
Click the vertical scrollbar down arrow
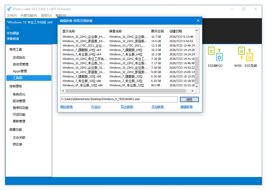197,87
